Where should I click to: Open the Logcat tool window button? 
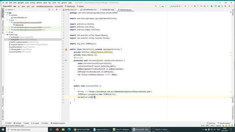tap(35, 123)
